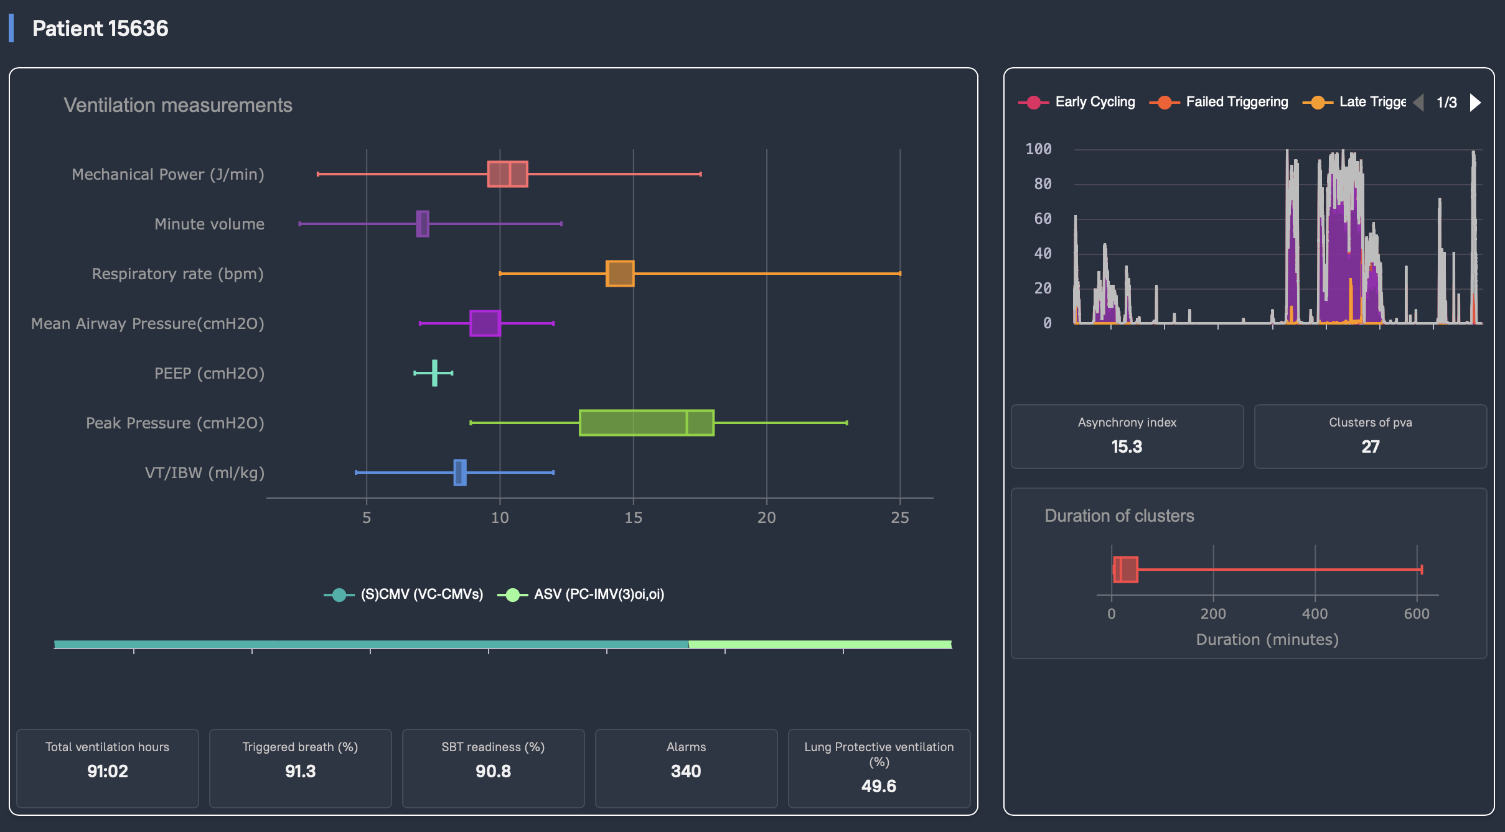Click the left pagination arrow
The height and width of the screenshot is (832, 1505).
click(x=1419, y=102)
